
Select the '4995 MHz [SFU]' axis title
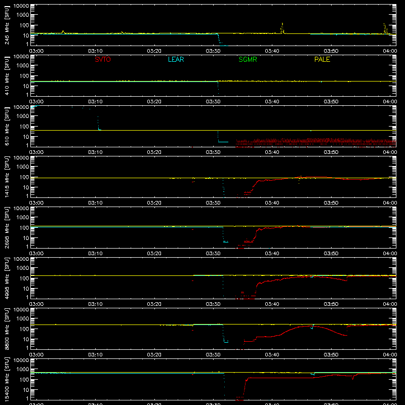tap(7, 278)
